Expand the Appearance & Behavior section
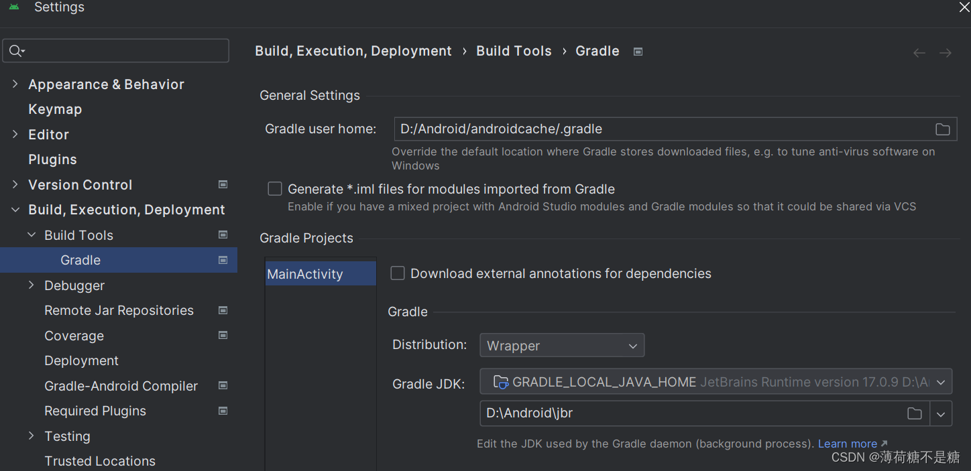The width and height of the screenshot is (971, 471). [x=15, y=84]
